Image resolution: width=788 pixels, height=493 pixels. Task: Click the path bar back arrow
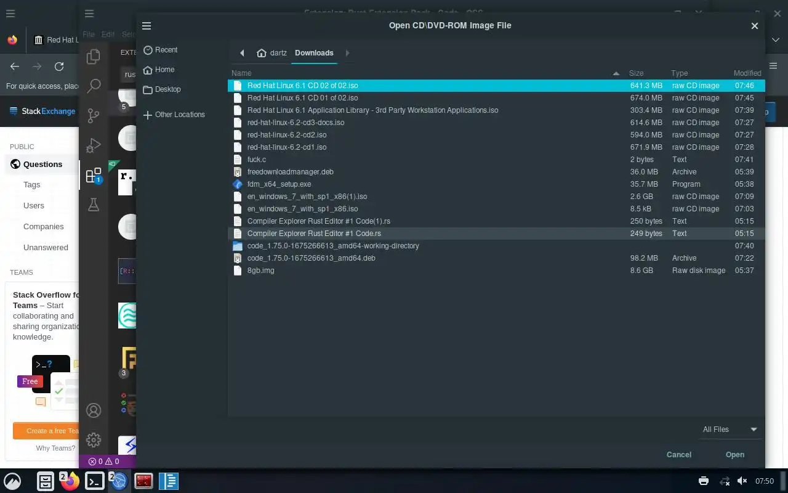tap(242, 53)
